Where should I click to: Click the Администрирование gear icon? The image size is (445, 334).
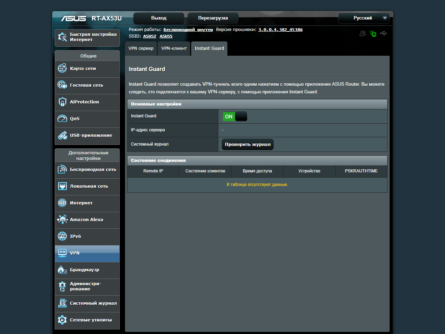tap(62, 286)
